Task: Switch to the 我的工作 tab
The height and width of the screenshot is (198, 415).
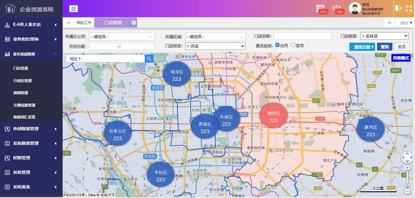Action: click(84, 23)
